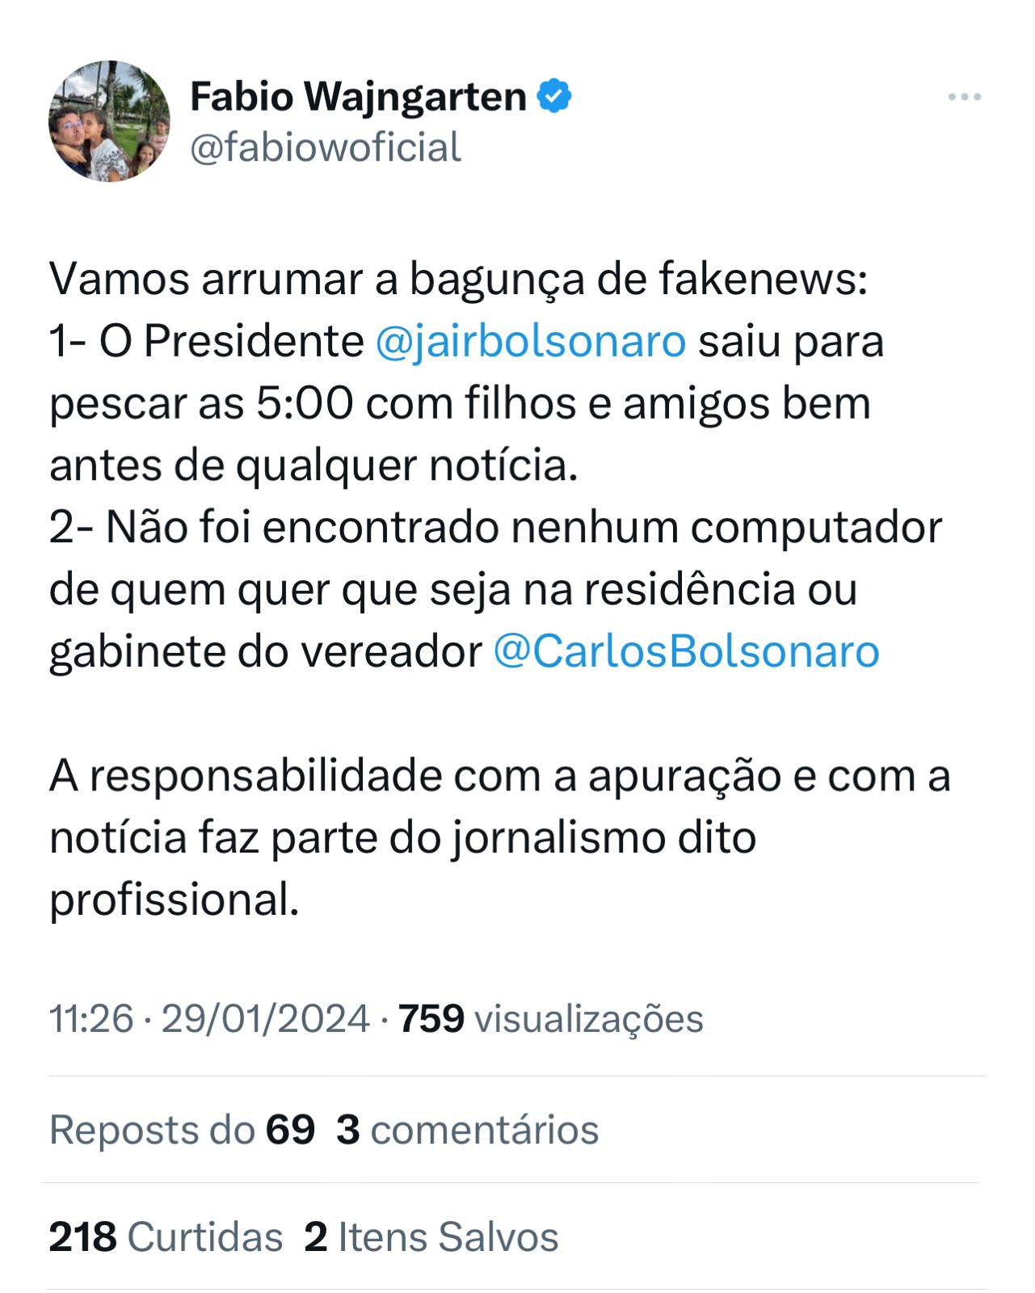Click the 11:26 post time

click(x=90, y=1018)
